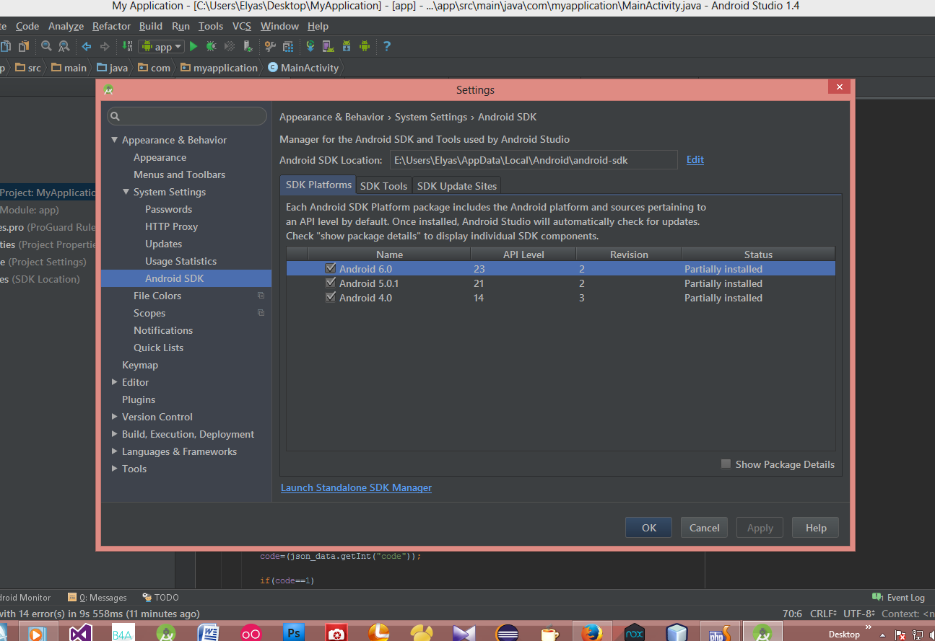Click the Find magnifier icon in toolbar
This screenshot has height=641, width=935.
tap(46, 46)
